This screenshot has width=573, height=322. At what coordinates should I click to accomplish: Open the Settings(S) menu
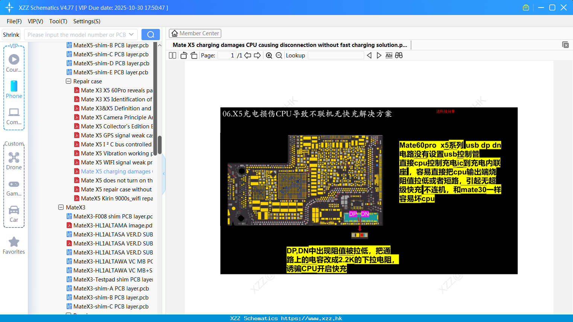(x=87, y=21)
